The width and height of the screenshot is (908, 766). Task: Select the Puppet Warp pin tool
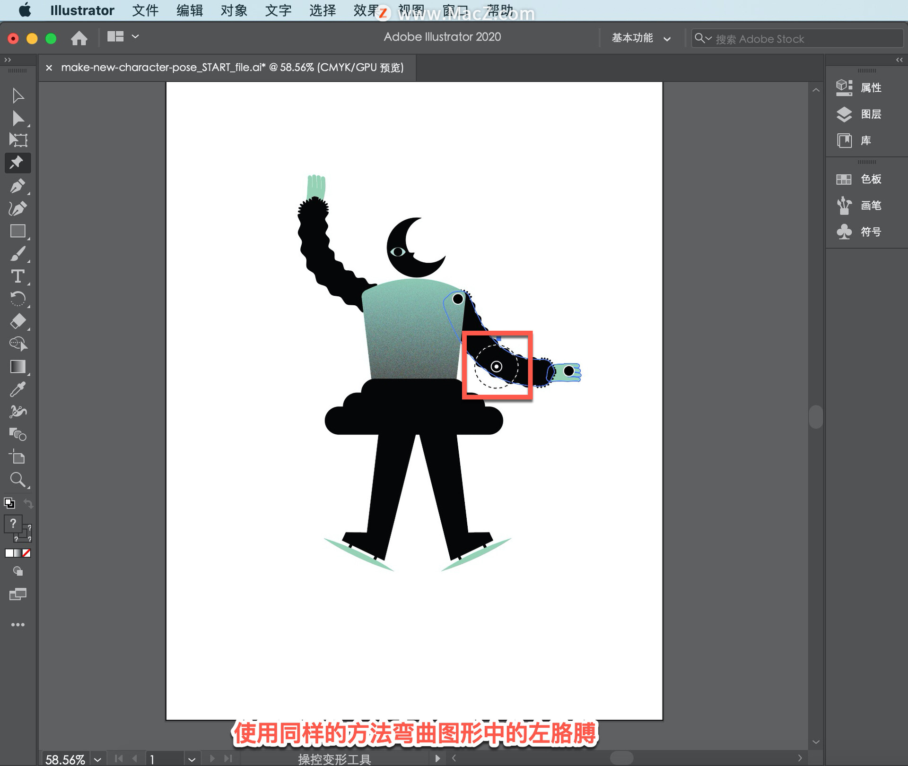pos(17,163)
